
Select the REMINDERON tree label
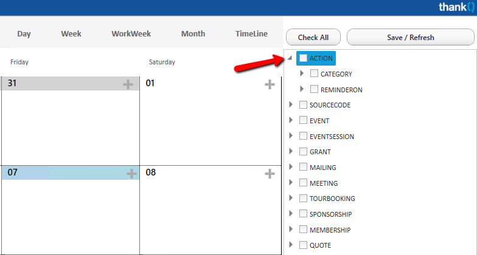click(341, 90)
